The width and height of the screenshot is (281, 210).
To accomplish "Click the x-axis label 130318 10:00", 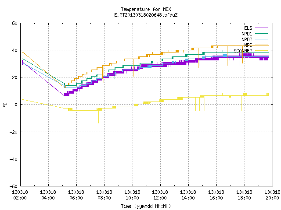I will [133, 195].
